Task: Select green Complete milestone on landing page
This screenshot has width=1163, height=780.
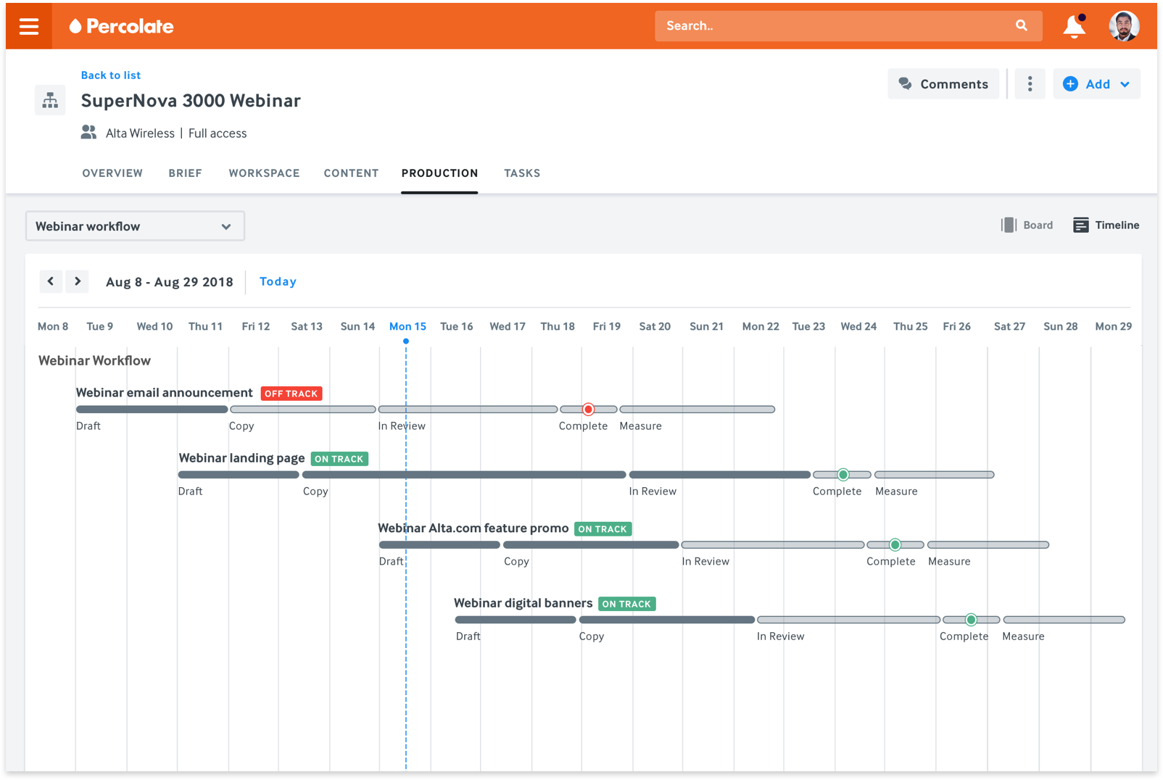Action: pos(843,475)
